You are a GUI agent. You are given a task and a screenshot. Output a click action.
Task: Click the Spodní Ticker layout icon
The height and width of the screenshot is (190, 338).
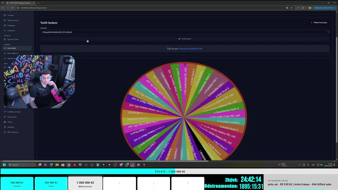(x=5, y=39)
